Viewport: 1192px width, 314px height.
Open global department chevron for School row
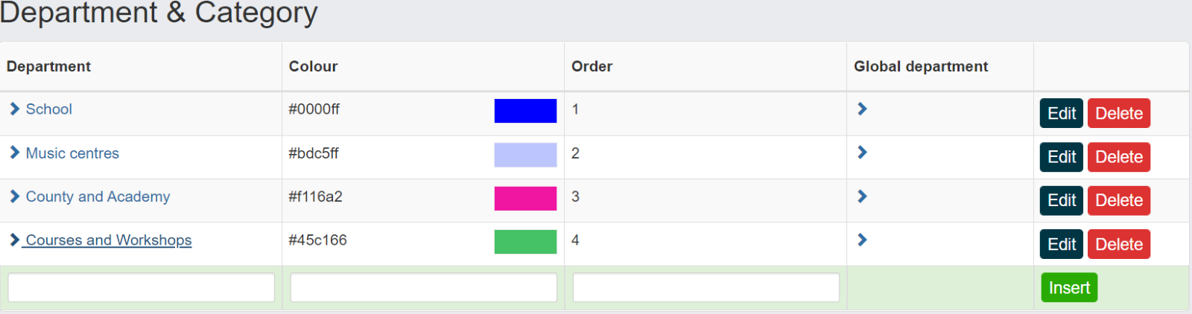(x=862, y=109)
